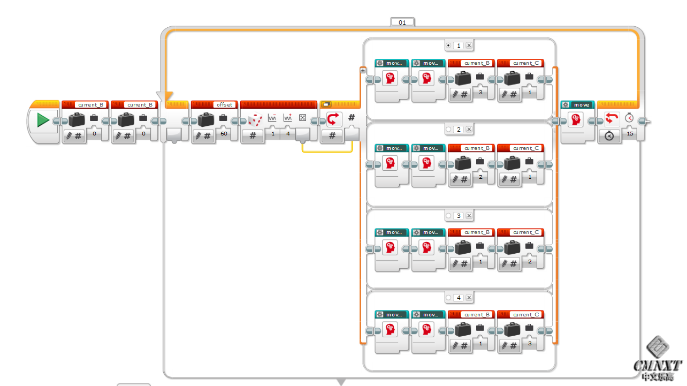Click the current_C briefcase icon in case 2
Screen dimensions: 687x386
tap(513, 163)
